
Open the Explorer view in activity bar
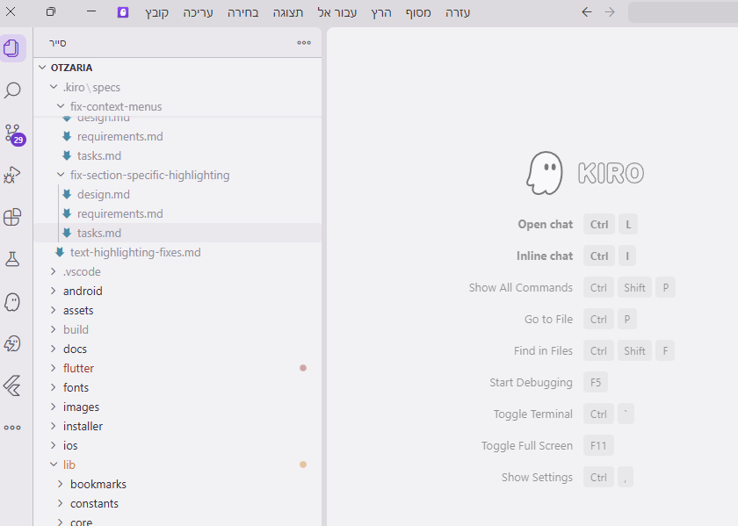click(12, 48)
